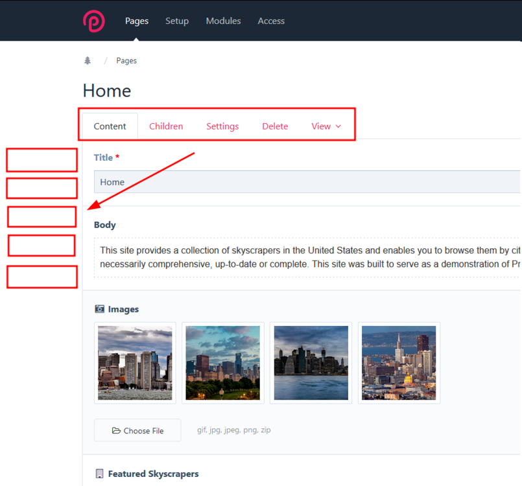Select the second image thumbnail with green park
522x486 pixels.
[x=222, y=363]
